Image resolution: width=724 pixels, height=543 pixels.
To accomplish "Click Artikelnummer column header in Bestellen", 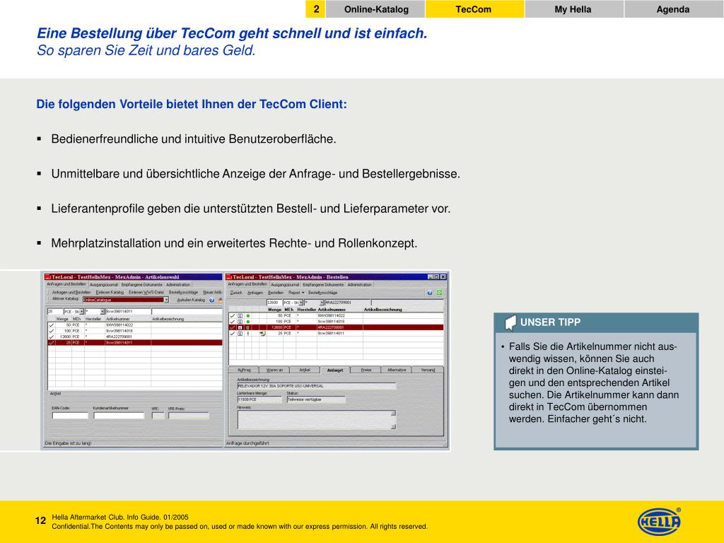I will 332,310.
